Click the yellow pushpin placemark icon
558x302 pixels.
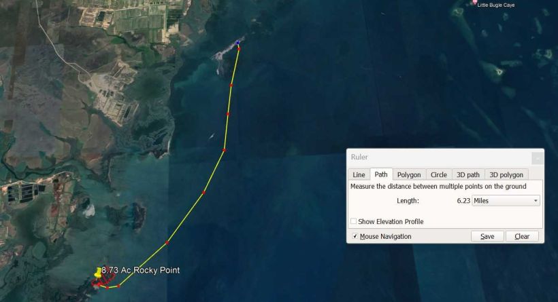pos(98,273)
